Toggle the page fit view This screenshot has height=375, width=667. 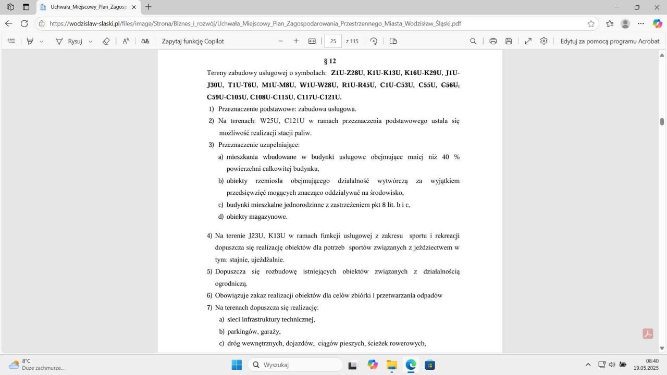point(311,41)
